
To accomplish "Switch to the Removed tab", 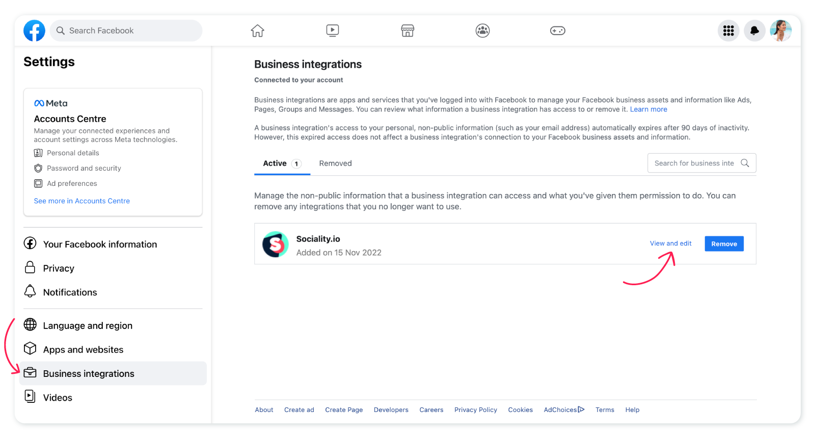I will [335, 163].
